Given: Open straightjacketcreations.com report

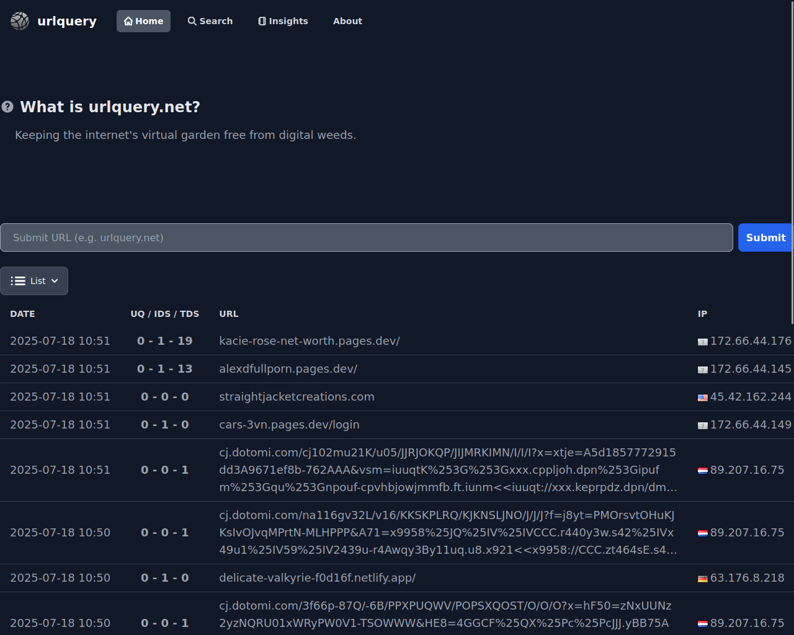Looking at the screenshot, I should coord(297,397).
